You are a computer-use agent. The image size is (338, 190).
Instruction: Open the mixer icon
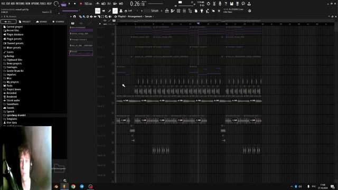point(184,11)
